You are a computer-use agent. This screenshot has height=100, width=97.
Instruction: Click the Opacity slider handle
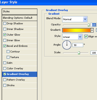tap(89, 25)
